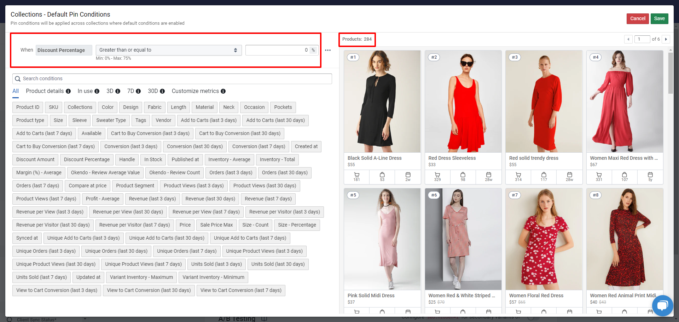Image resolution: width=679 pixels, height=322 pixels.
Task: Click the Search conditions field
Action: pos(172,79)
